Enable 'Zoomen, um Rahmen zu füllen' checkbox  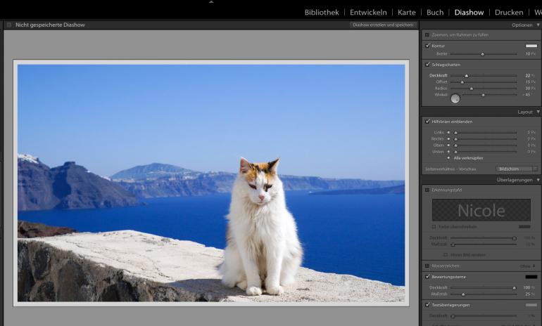[x=427, y=35]
